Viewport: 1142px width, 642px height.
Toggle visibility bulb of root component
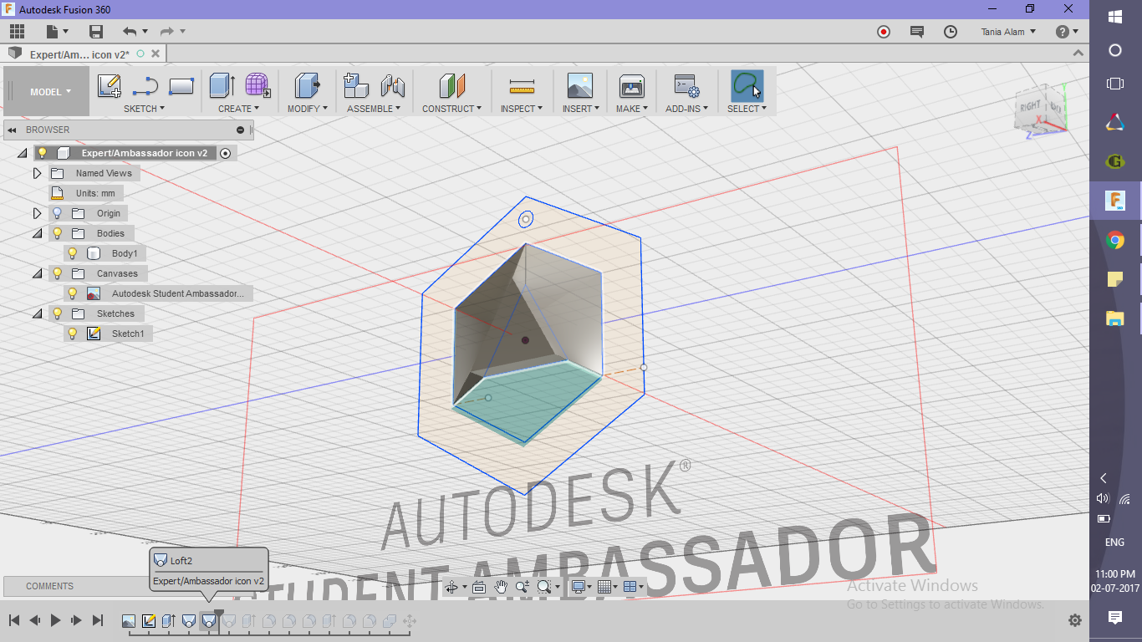click(x=42, y=153)
